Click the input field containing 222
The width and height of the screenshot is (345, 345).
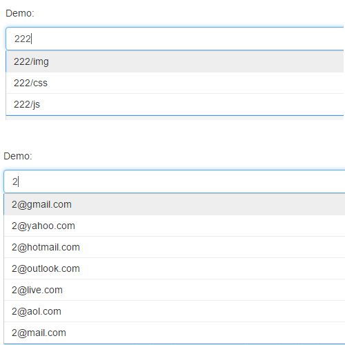175,39
